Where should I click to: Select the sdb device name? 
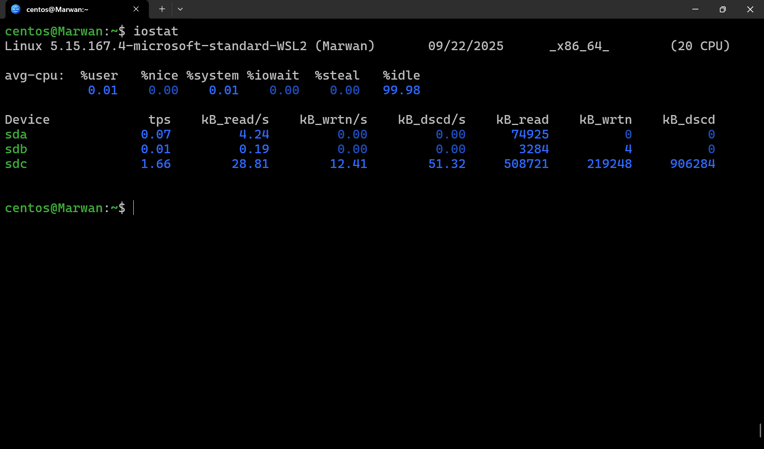point(16,149)
